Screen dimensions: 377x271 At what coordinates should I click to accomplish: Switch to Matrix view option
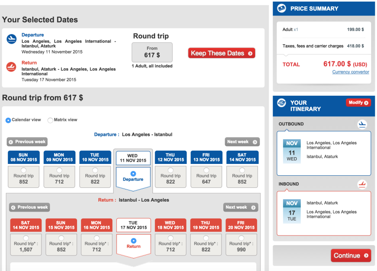point(50,120)
